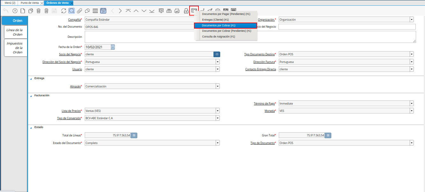Click the Help question mark icon
This screenshot has height=192, width=425.
point(15,11)
